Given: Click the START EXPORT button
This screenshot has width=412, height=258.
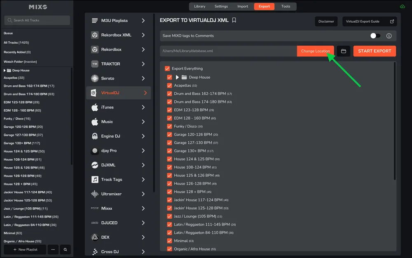Looking at the screenshot, I should (374, 51).
